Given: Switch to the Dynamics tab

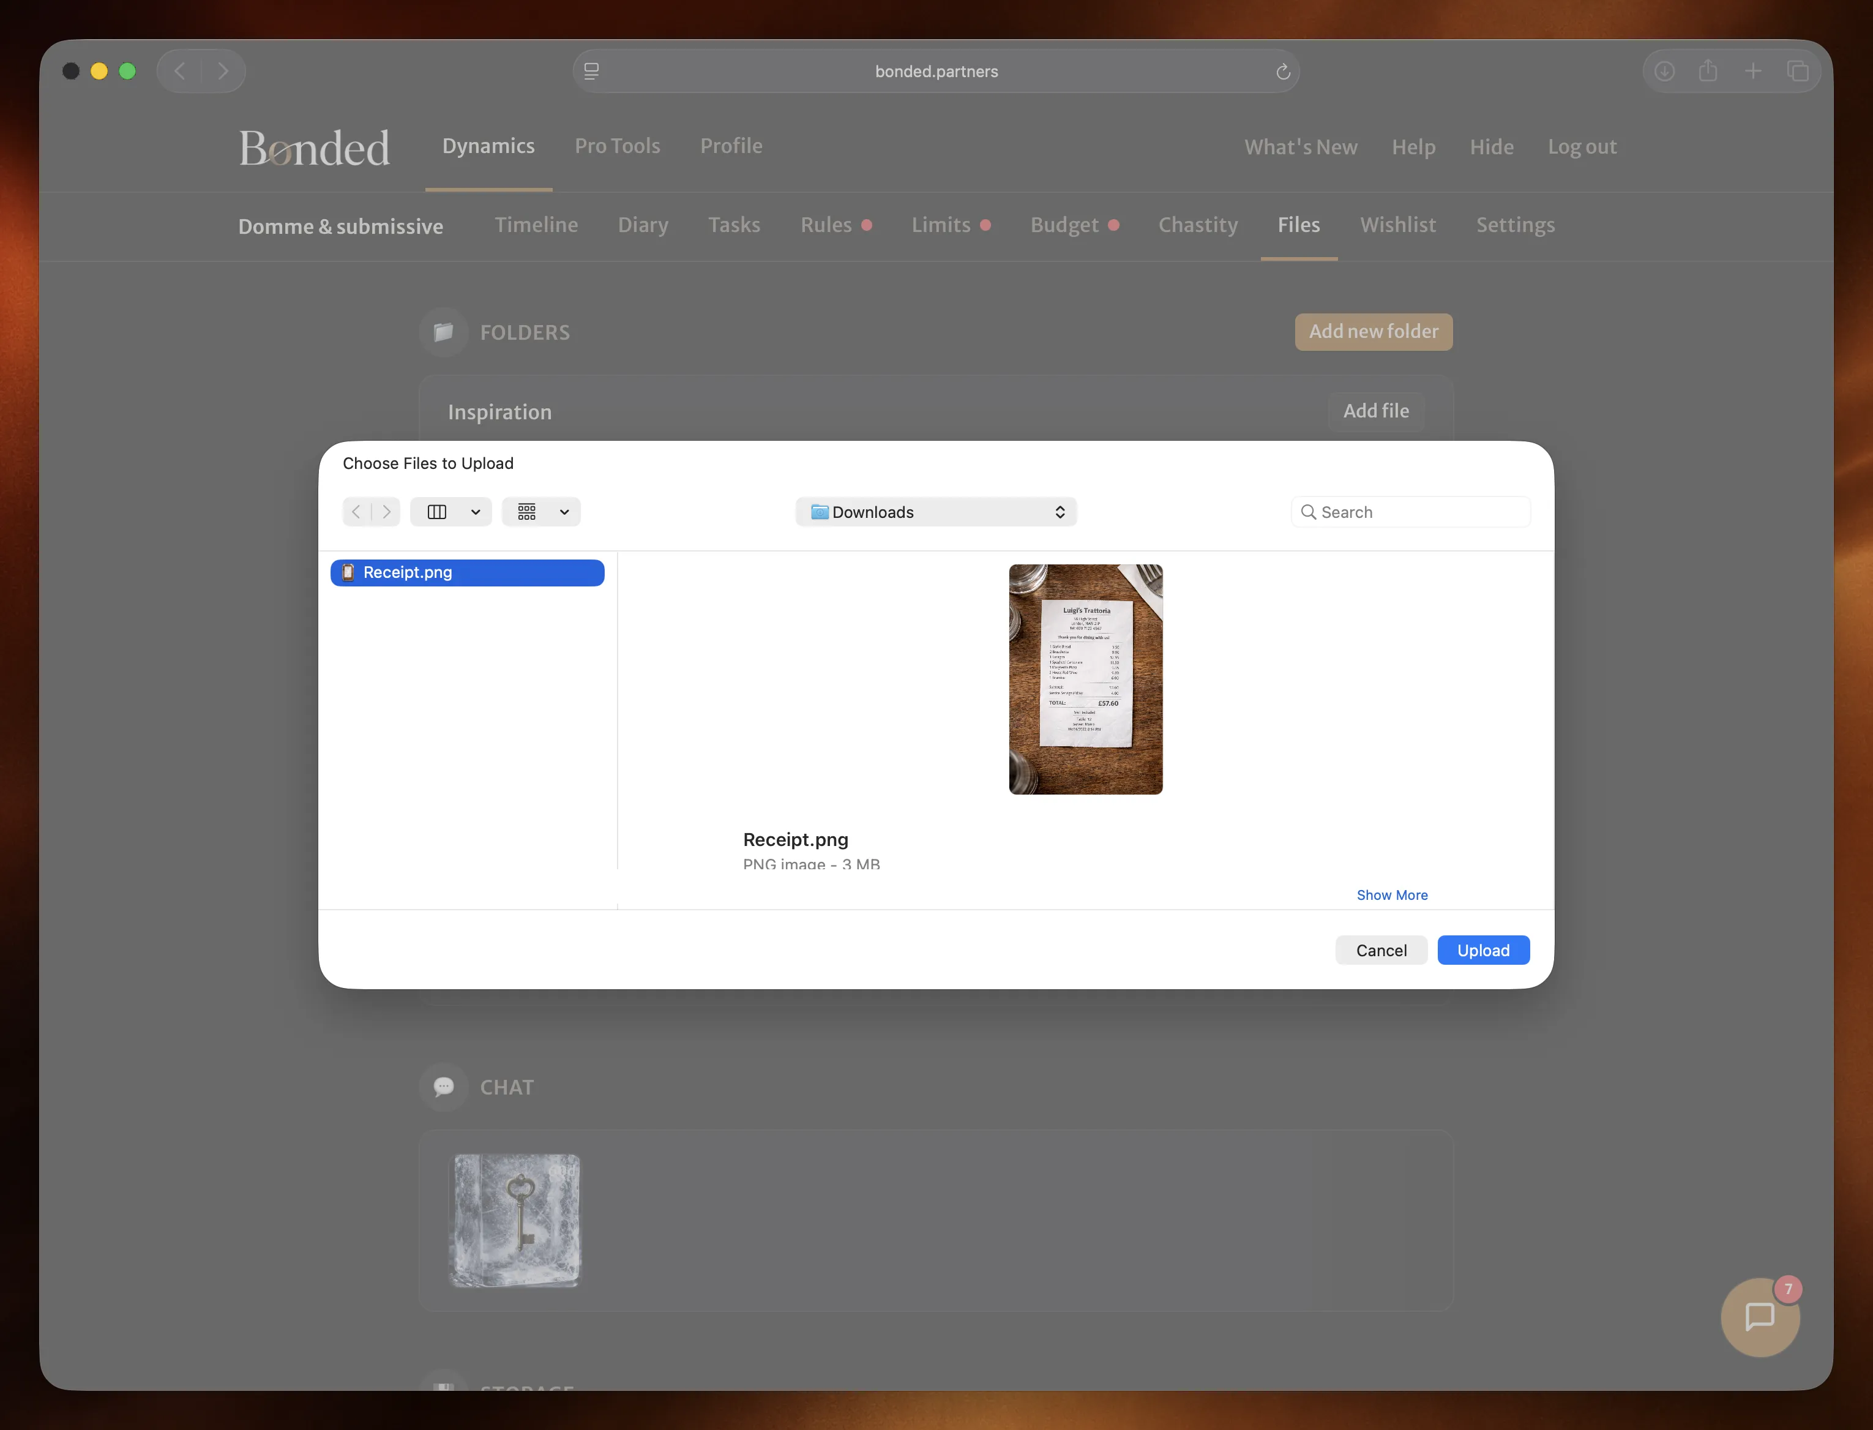Looking at the screenshot, I should [x=488, y=146].
